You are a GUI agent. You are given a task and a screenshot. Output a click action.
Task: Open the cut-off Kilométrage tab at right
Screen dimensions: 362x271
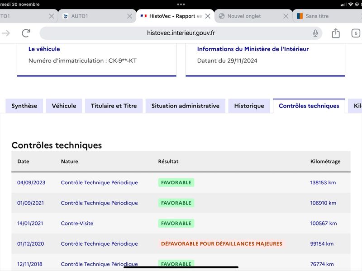pos(355,106)
